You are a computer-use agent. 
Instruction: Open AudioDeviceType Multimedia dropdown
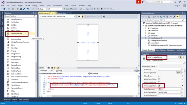[170, 92]
